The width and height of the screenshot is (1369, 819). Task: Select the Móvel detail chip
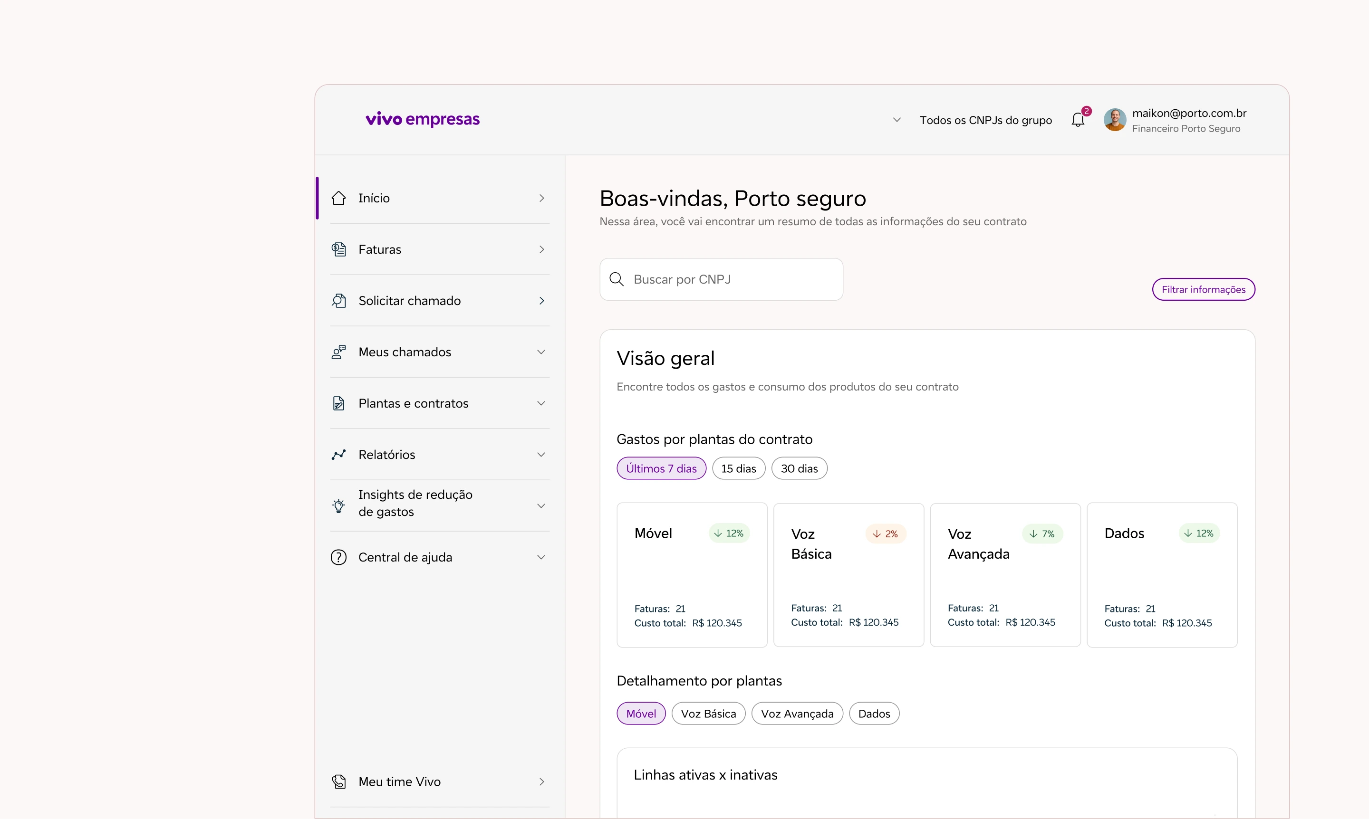click(x=641, y=714)
